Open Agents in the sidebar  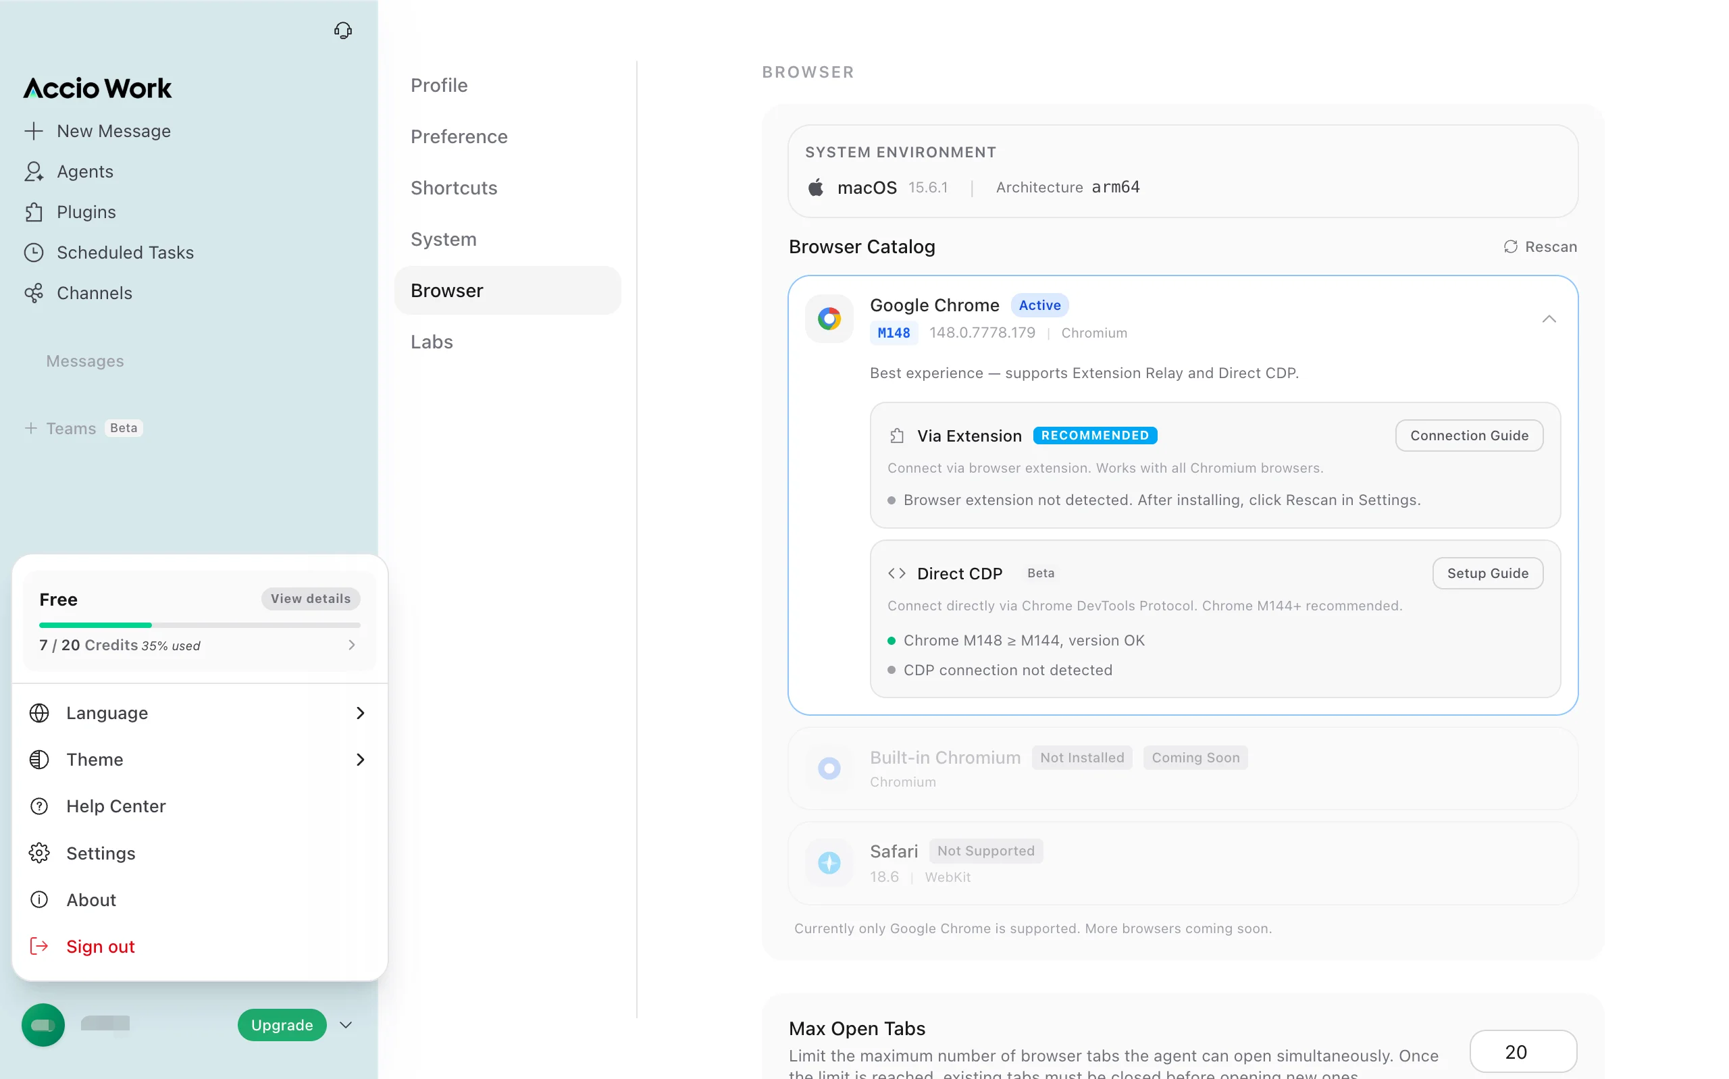(x=85, y=172)
